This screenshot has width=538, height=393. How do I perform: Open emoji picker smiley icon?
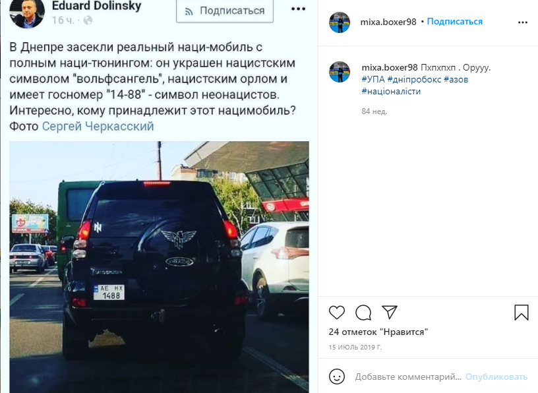337,377
